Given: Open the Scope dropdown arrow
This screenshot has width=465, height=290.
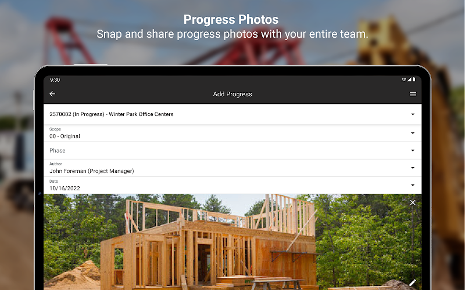Looking at the screenshot, I should [413, 133].
